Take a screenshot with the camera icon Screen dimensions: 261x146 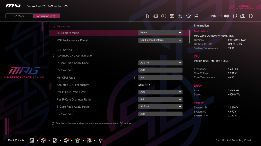(243, 16)
